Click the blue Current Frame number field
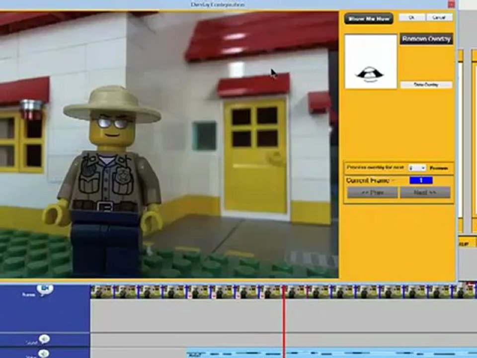477x358 pixels. [421, 180]
